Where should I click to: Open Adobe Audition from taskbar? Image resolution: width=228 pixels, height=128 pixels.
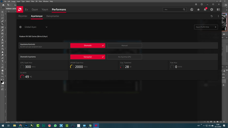coord(44,125)
